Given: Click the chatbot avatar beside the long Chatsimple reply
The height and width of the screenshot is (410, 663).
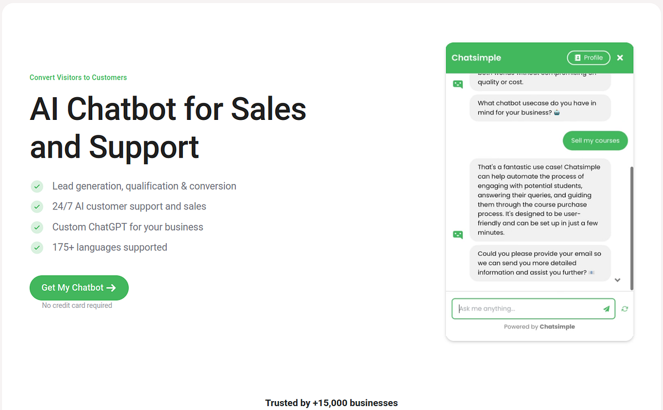Looking at the screenshot, I should [457, 234].
